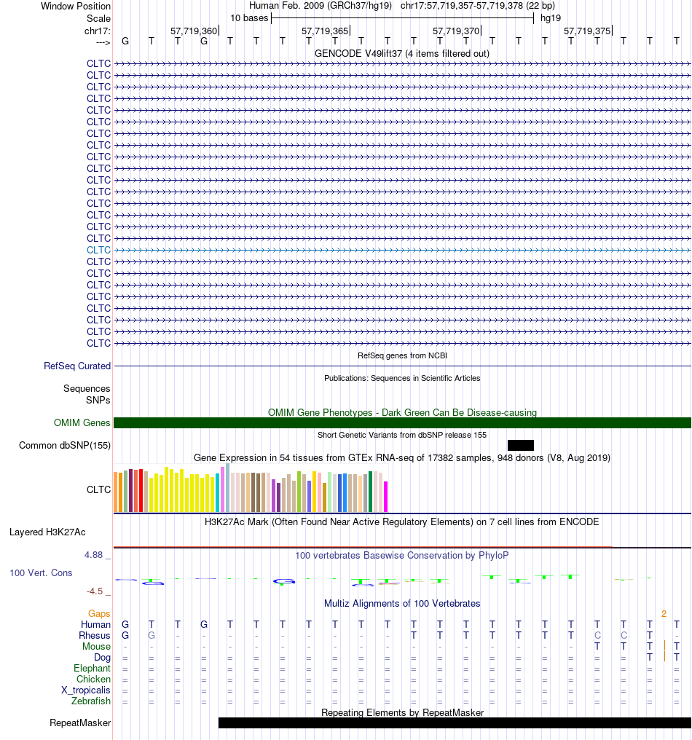Click the '--->' sequence direction arrow label

point(103,42)
